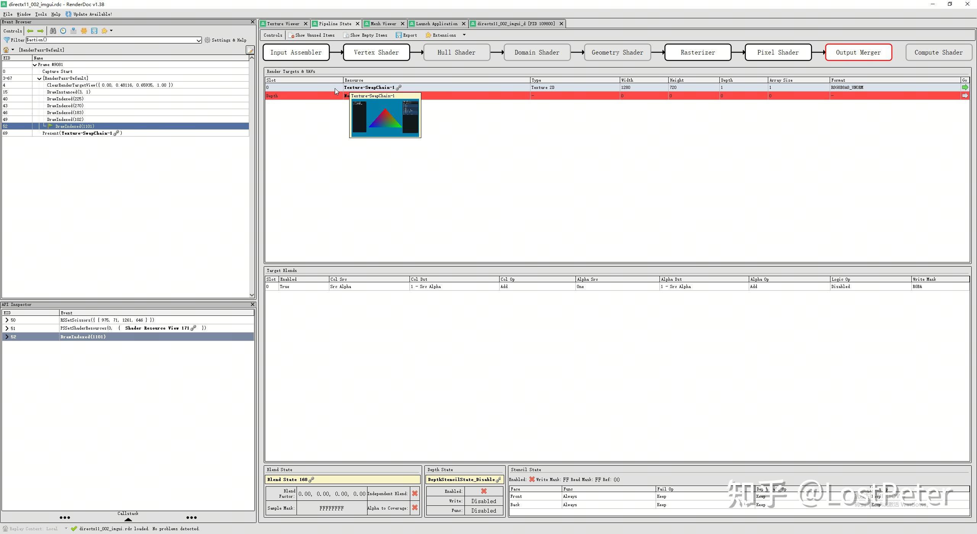Image resolution: width=977 pixels, height=534 pixels.
Task: Collapse the Frame #9081 tree node
Action: [35, 64]
